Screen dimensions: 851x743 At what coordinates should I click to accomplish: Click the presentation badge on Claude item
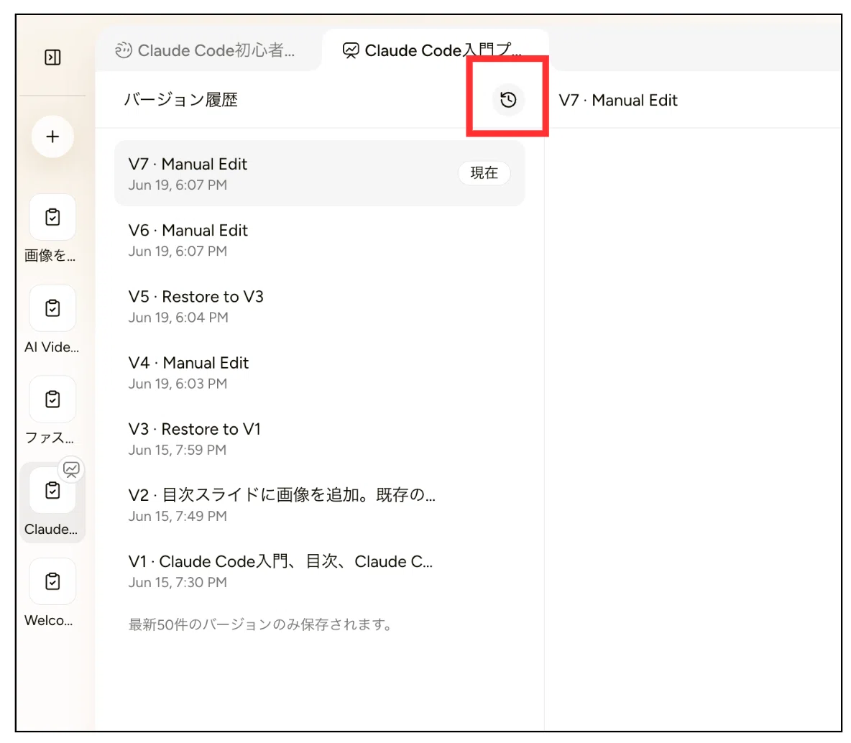(x=71, y=469)
